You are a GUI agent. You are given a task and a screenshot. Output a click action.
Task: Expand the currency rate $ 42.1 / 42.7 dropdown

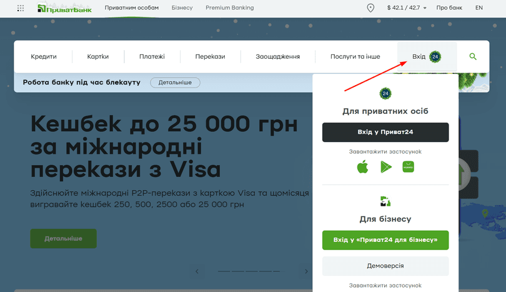pos(407,8)
